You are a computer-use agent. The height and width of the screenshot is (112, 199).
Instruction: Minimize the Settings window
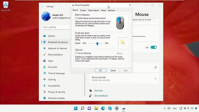[x=146, y=5]
